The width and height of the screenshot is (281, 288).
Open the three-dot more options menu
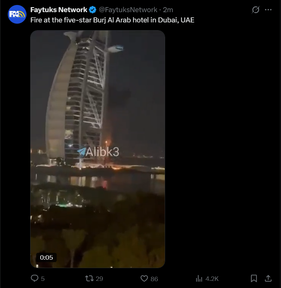[268, 10]
